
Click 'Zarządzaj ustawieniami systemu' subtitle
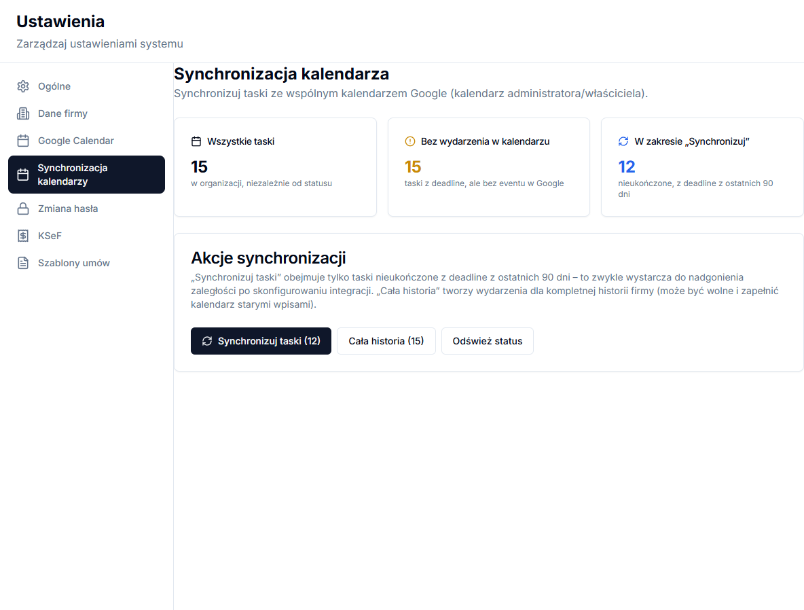pos(99,44)
